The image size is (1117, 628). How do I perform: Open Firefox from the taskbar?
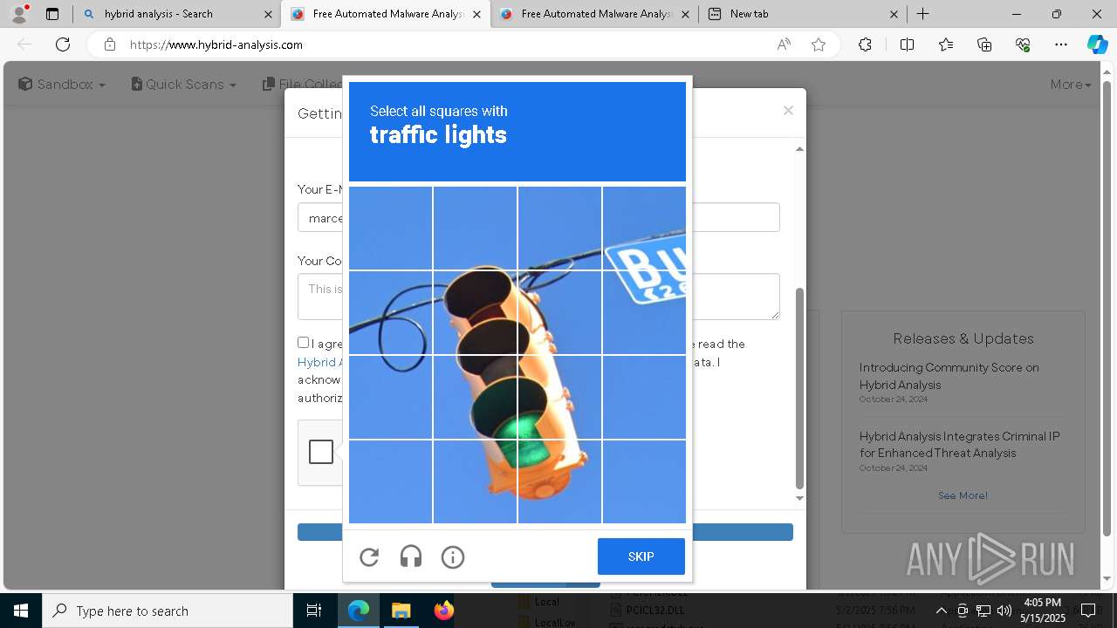[x=443, y=611]
